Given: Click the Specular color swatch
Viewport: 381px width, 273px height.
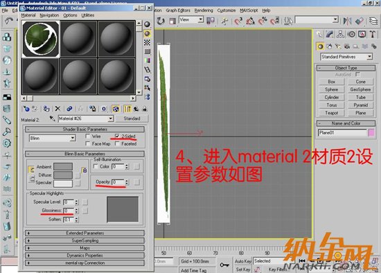Looking at the screenshot, I should pos(63,184).
